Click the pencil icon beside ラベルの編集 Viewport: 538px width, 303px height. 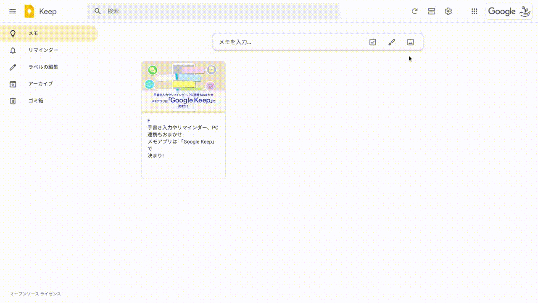[13, 67]
